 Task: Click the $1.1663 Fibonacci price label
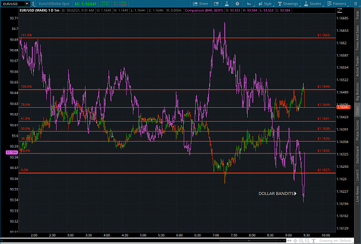[323, 35]
